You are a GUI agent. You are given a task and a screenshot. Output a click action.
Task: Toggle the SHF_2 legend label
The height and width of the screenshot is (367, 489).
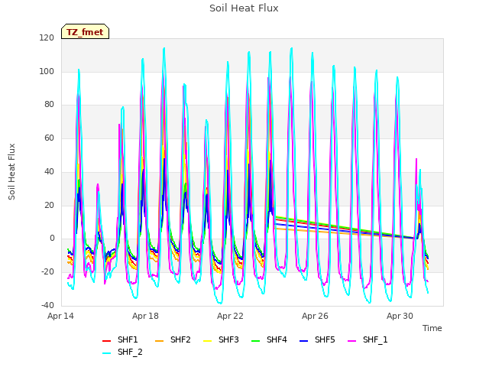pyautogui.click(x=130, y=352)
